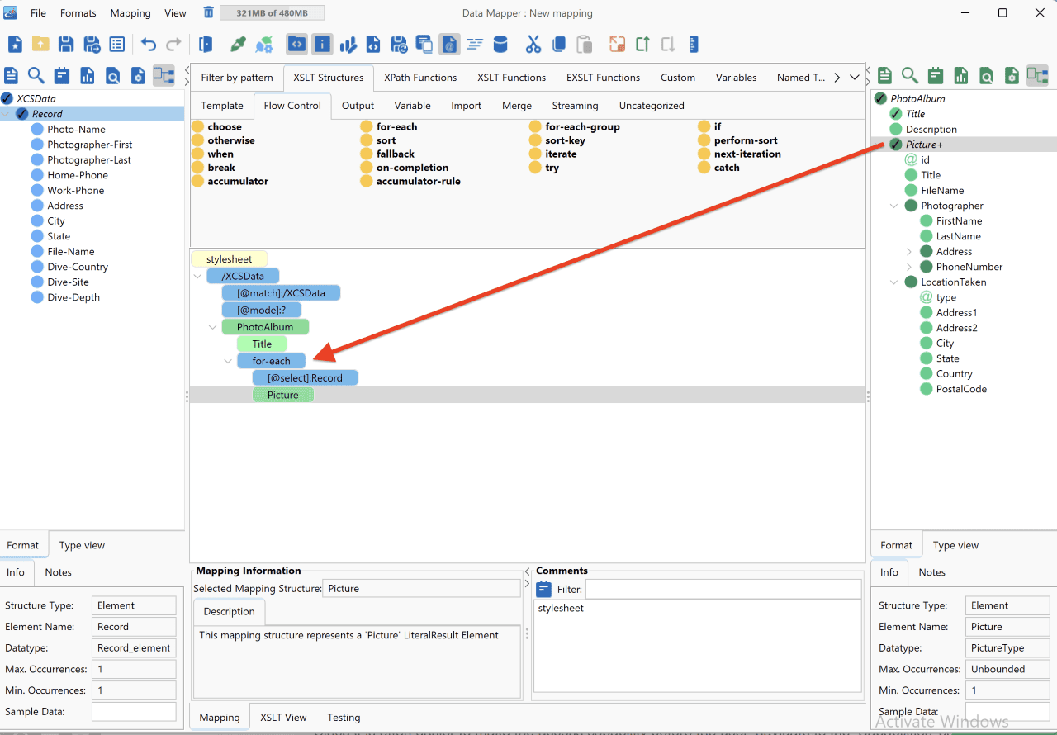
Task: Expand the Address target node
Action: coord(909,252)
